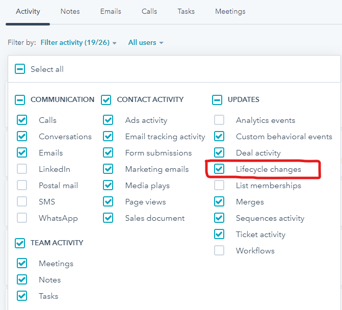Uncheck Ticket activity checkbox

(219, 234)
